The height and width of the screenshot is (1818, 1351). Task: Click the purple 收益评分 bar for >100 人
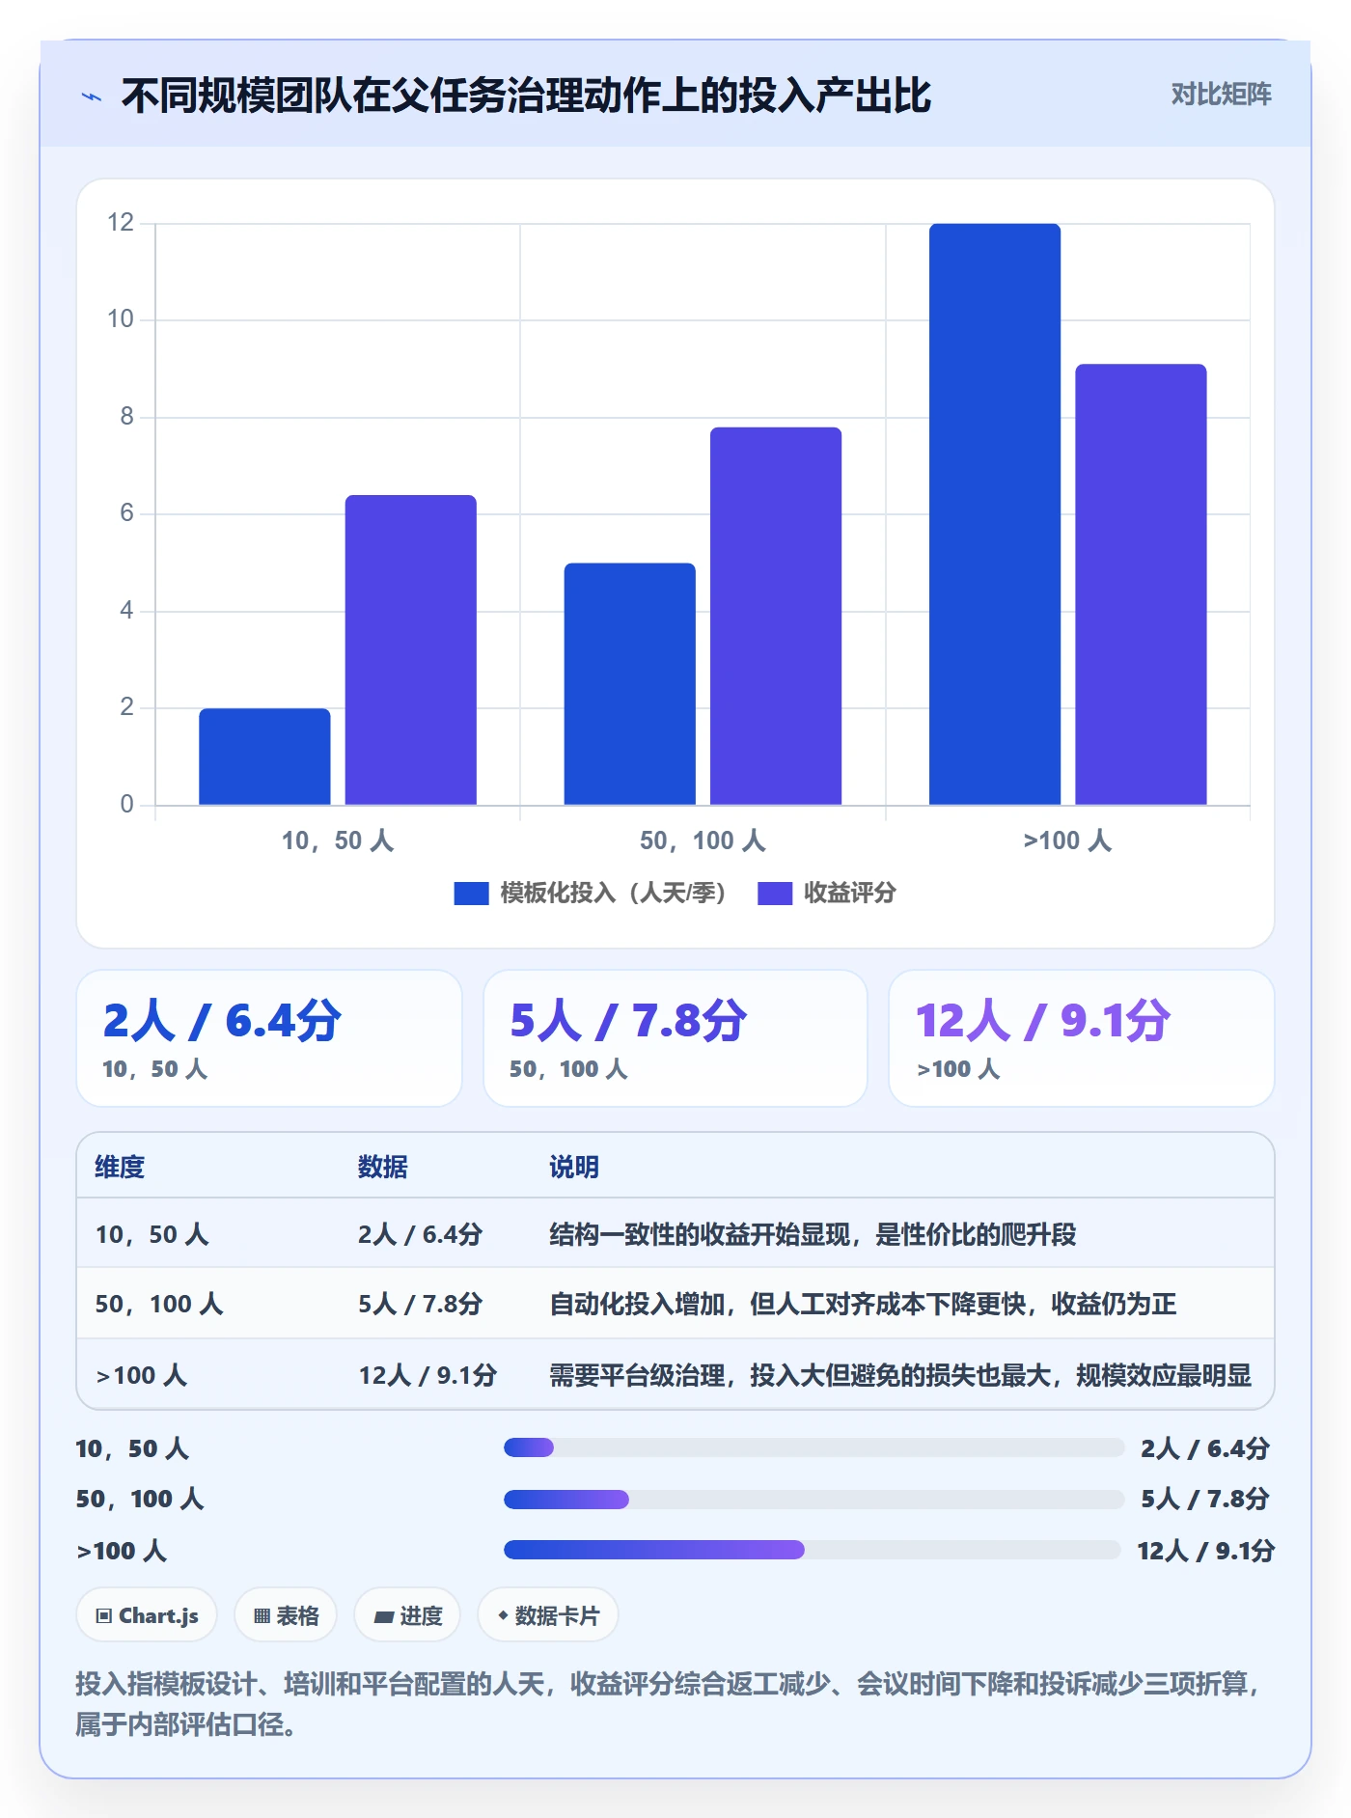tap(1141, 584)
